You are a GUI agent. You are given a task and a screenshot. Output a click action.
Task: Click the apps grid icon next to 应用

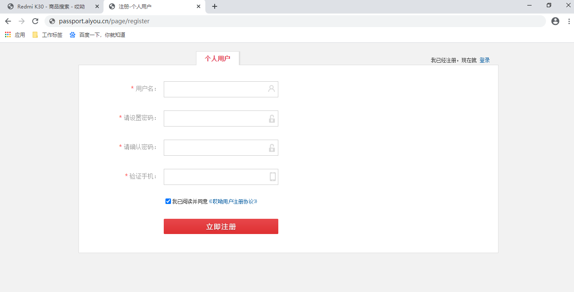click(x=7, y=34)
